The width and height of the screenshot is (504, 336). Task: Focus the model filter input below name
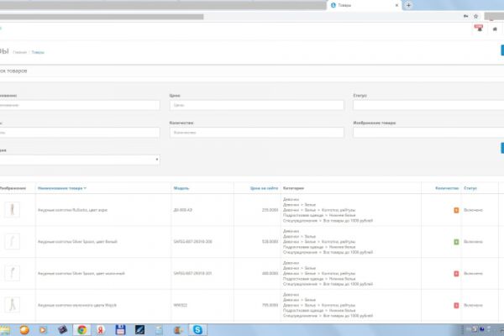click(x=80, y=133)
